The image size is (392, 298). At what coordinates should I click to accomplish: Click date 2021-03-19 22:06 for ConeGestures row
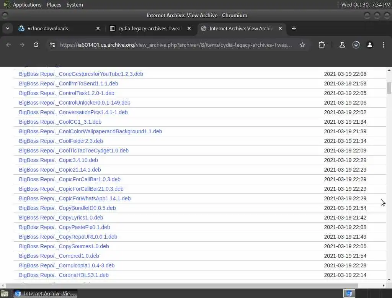tap(345, 74)
